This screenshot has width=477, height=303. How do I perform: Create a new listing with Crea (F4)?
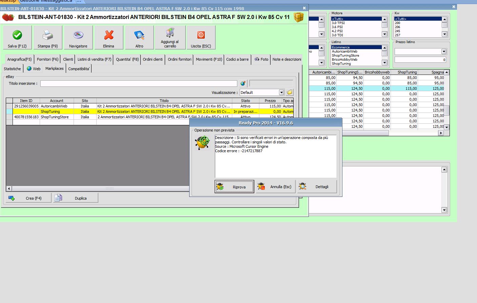point(29,198)
